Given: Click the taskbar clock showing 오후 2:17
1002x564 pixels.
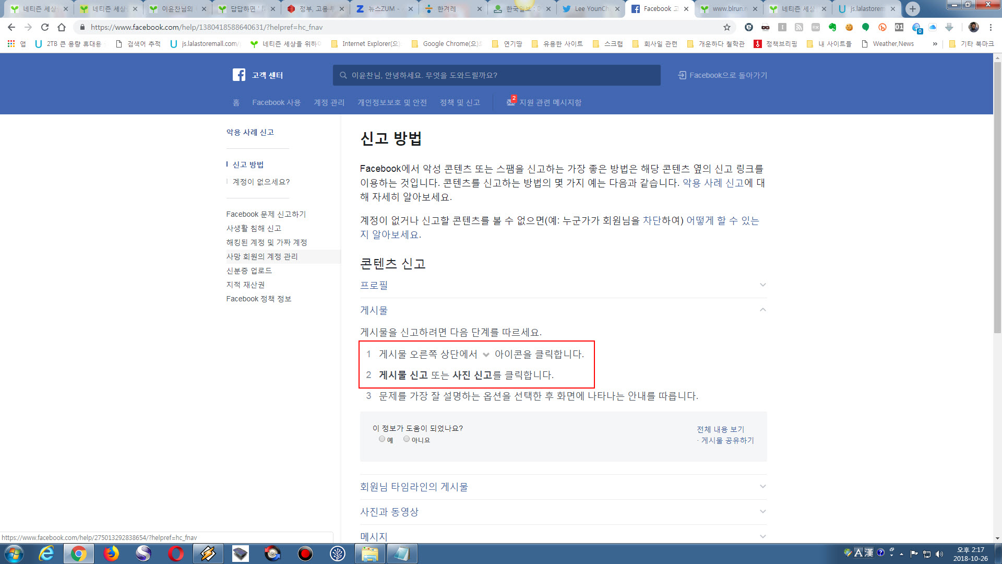Looking at the screenshot, I should click(970, 554).
